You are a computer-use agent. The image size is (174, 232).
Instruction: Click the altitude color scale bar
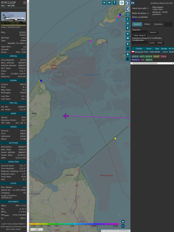pyautogui.click(x=74, y=224)
